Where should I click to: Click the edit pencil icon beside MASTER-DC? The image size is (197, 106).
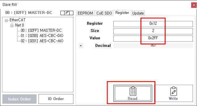67,13
